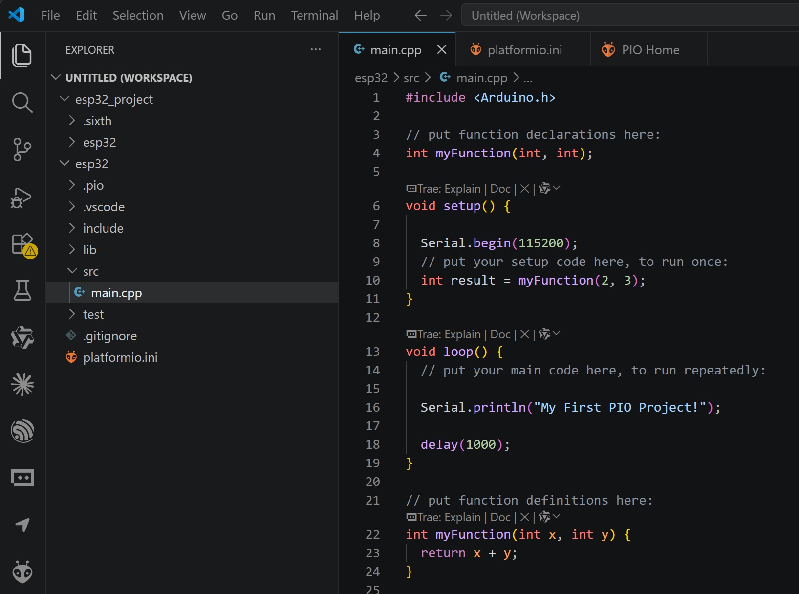This screenshot has width=799, height=594.
Task: Switch to the platformio.ini tab
Action: (524, 50)
